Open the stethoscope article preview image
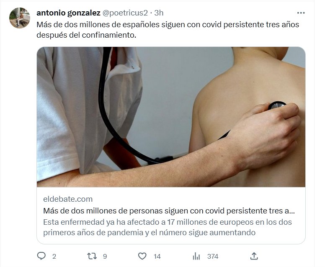Viewport: 325px width, 267px height. pos(171,117)
